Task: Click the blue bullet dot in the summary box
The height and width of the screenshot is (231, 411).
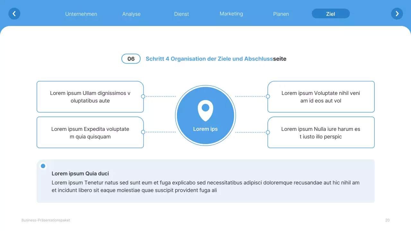Action: tap(43, 166)
